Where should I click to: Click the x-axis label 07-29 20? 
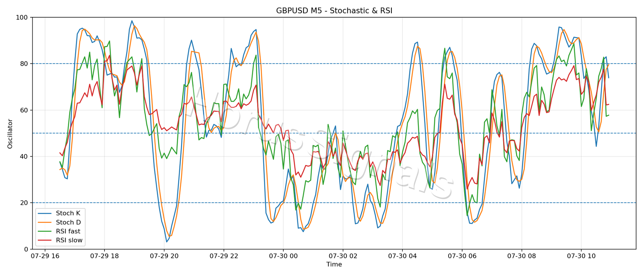[x=164, y=256]
